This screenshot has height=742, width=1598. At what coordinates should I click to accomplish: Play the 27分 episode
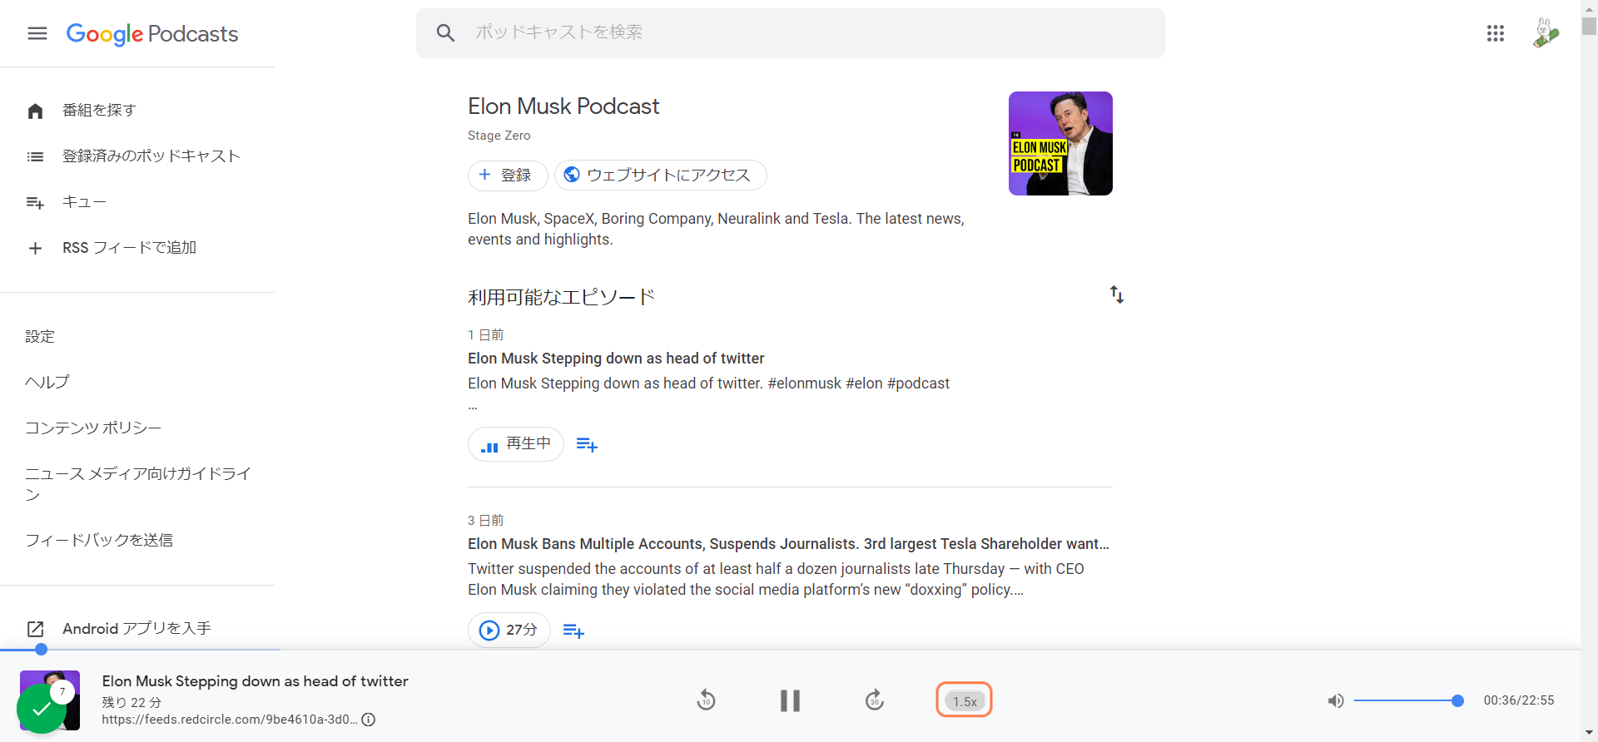pyautogui.click(x=509, y=630)
